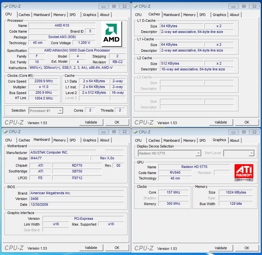Click OK in the Caches window
This screenshot has height=255, width=262.
[247, 122]
